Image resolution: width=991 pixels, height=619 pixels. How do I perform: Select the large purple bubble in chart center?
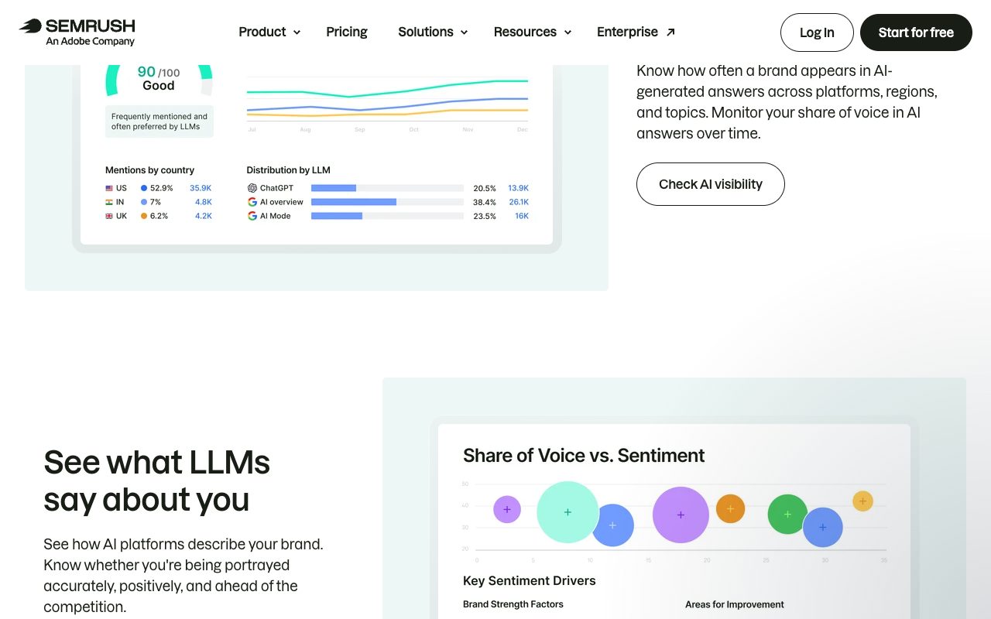681,515
